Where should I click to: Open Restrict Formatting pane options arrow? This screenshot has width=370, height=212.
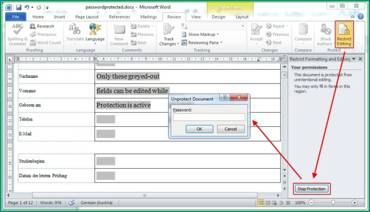point(354,59)
